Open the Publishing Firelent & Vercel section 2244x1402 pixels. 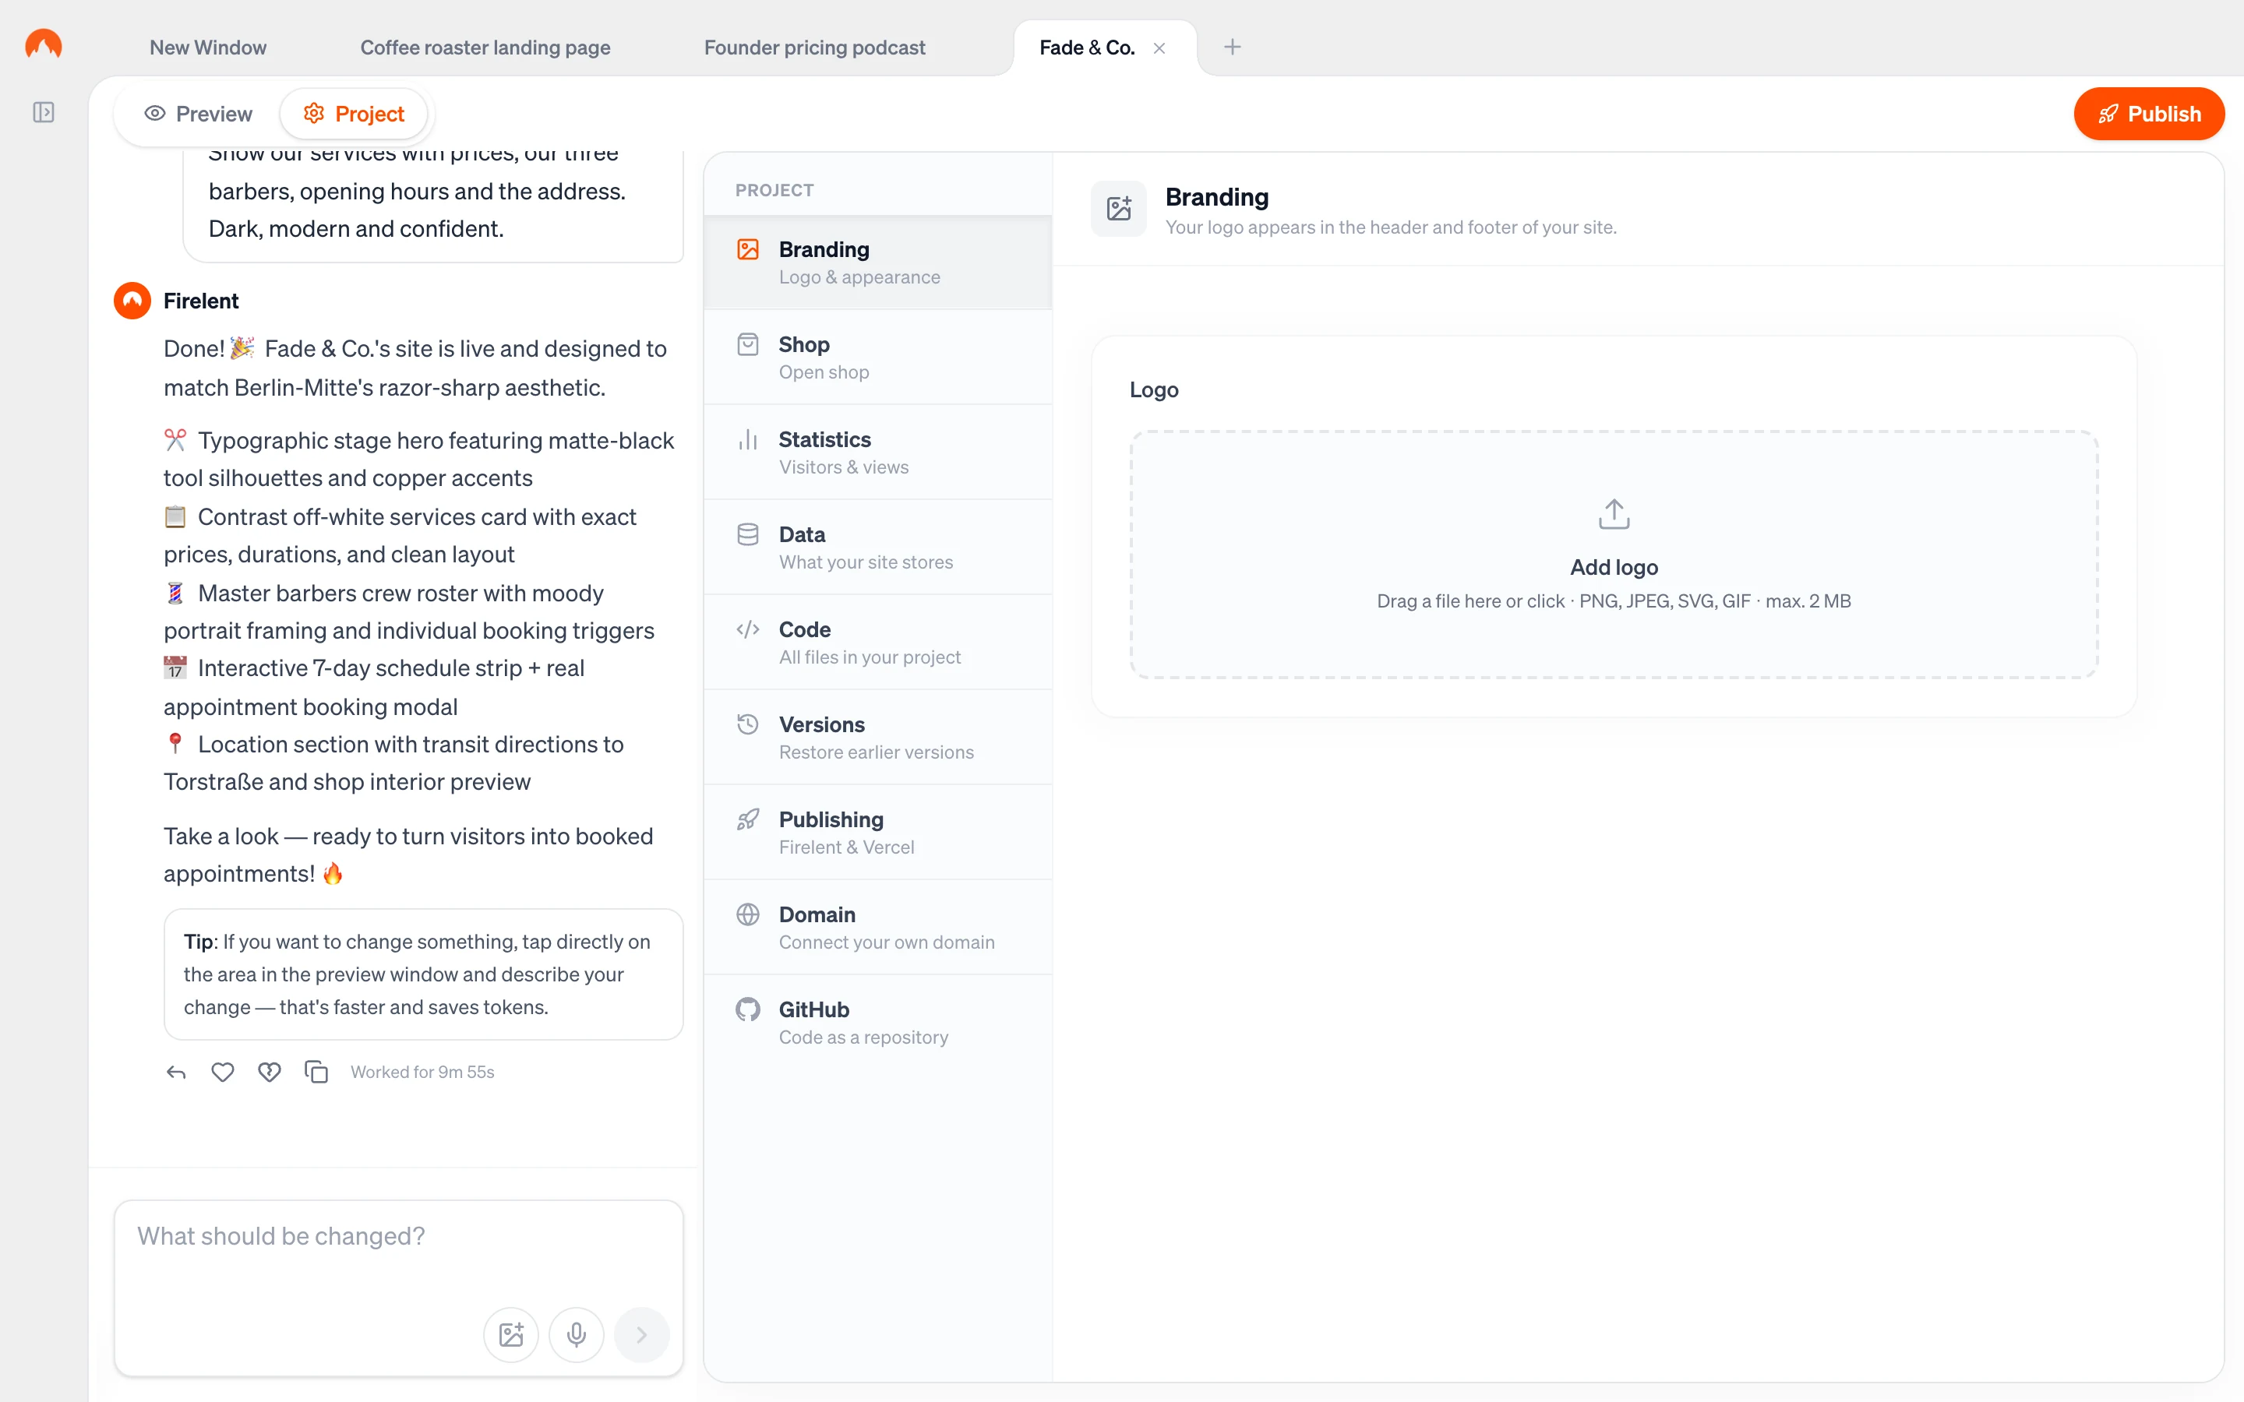click(878, 833)
